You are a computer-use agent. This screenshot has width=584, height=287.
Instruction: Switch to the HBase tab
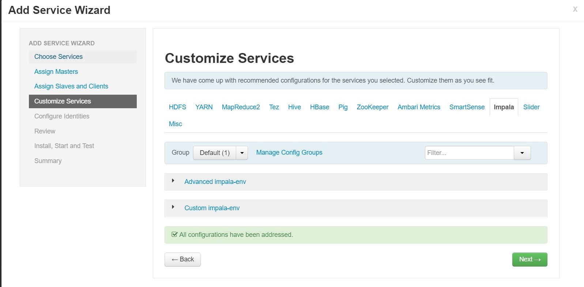[320, 107]
